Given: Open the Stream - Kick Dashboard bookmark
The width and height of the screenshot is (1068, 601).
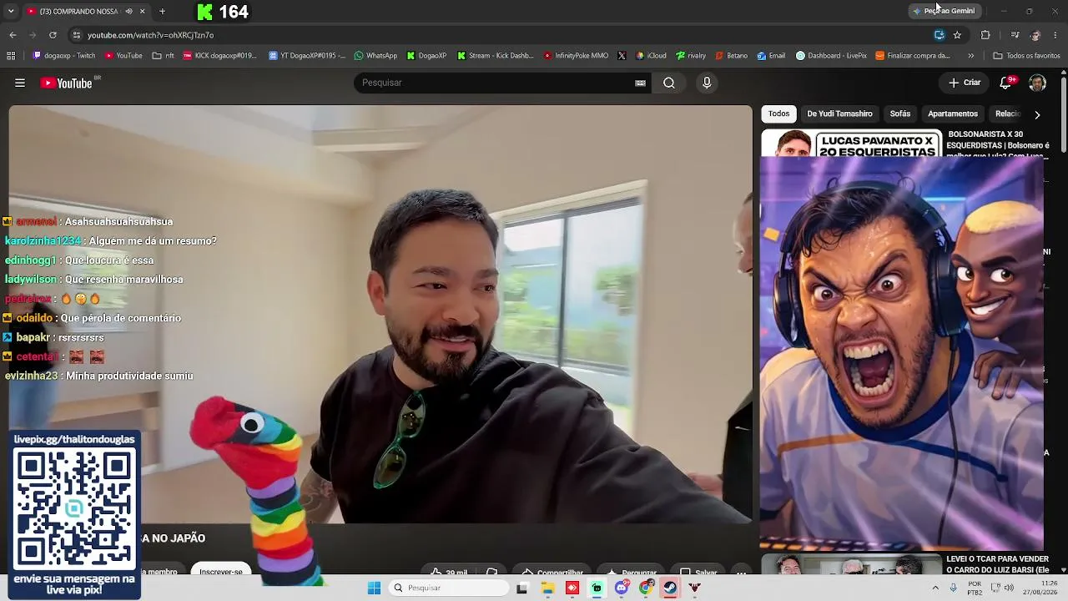Looking at the screenshot, I should point(496,56).
